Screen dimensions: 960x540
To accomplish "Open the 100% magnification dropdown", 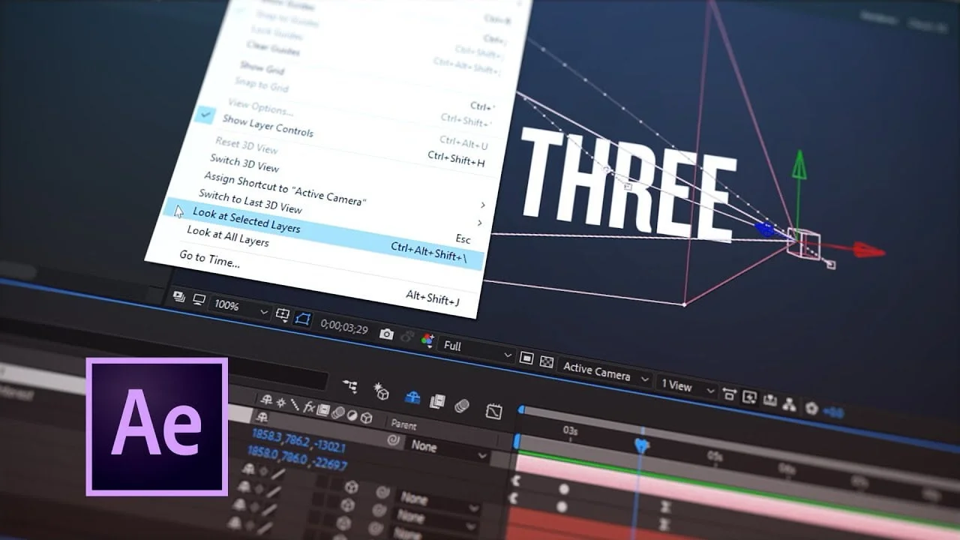I will pyautogui.click(x=240, y=307).
